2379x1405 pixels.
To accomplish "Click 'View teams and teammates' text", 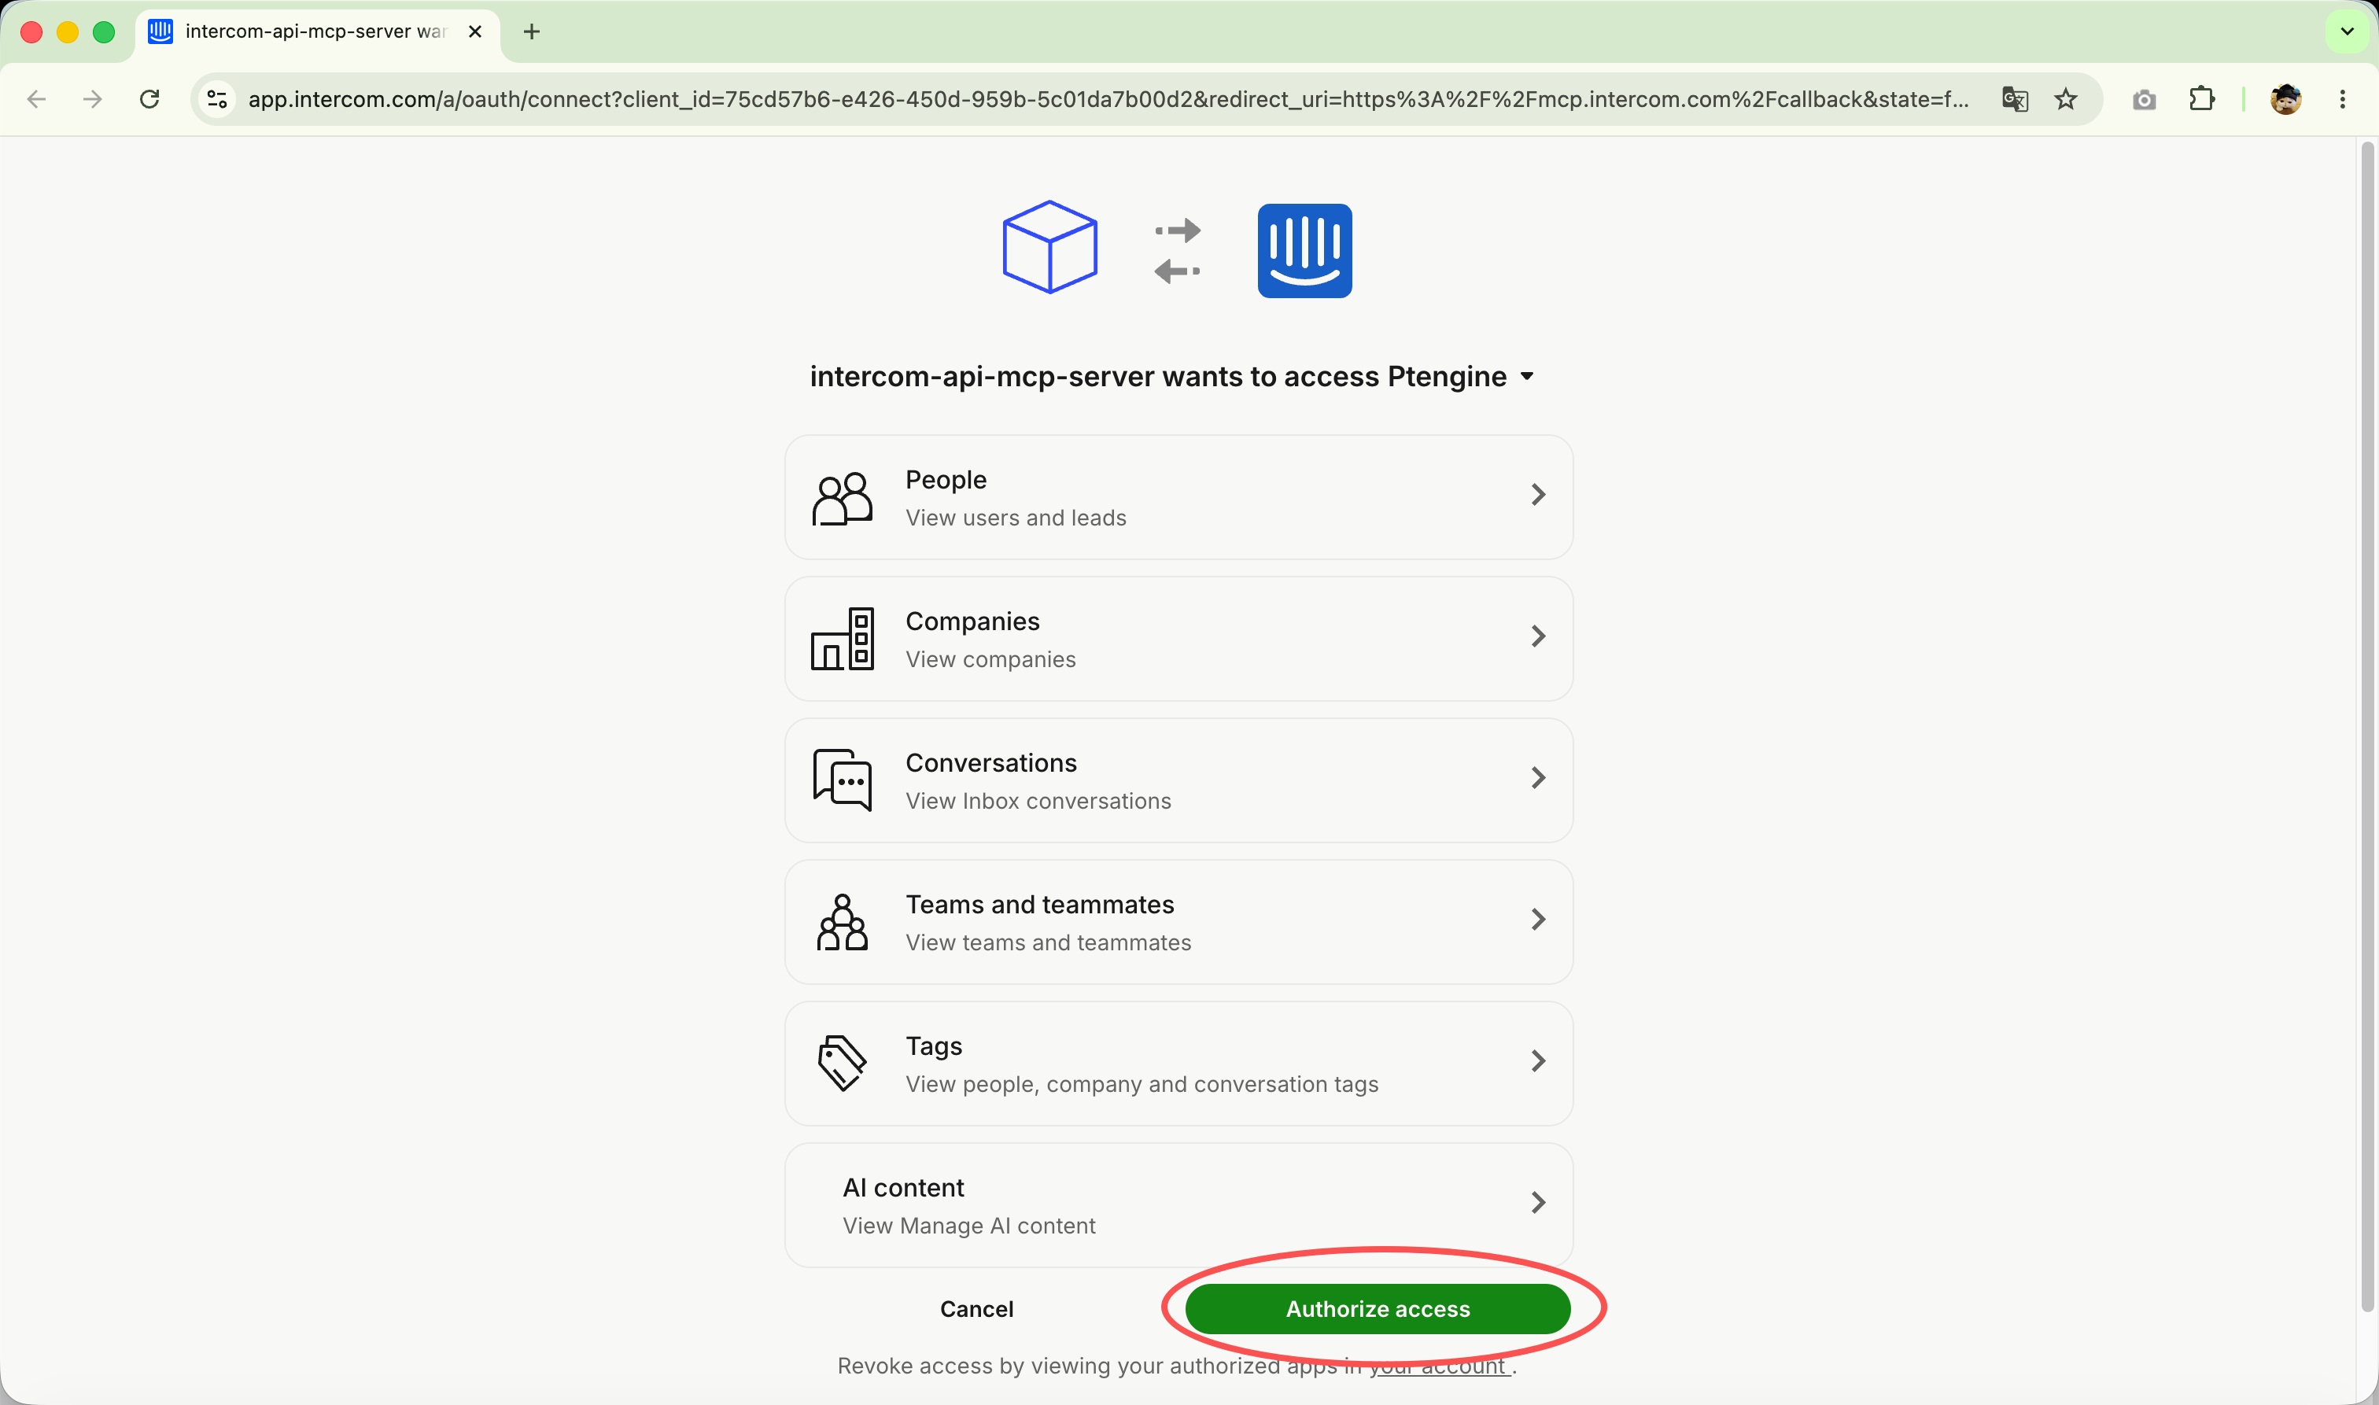I will (1048, 942).
